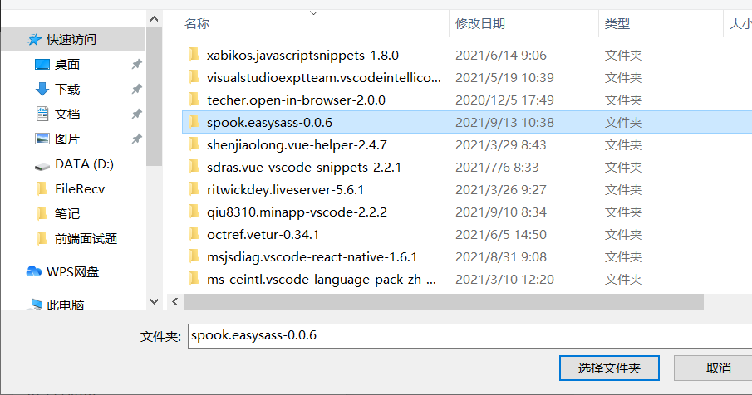Select folder ritwickdey.liveserver-5.6.1

coord(285,189)
